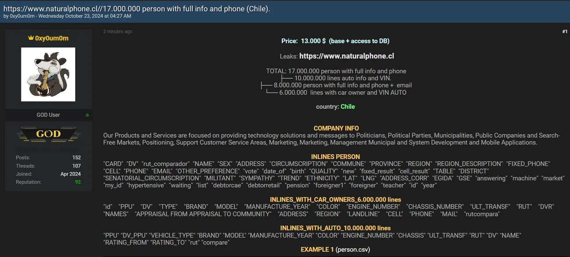The height and width of the screenshot is (257, 570).
Task: Open the poster's avatar image
Action: 48,74
